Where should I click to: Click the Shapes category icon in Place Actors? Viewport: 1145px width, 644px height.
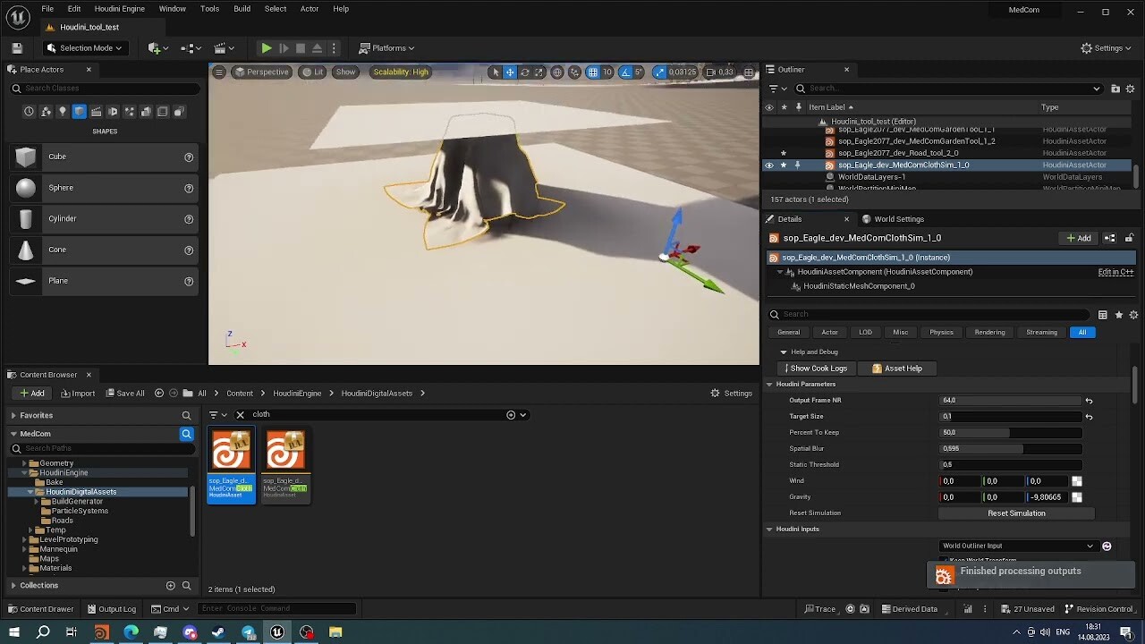[79, 112]
